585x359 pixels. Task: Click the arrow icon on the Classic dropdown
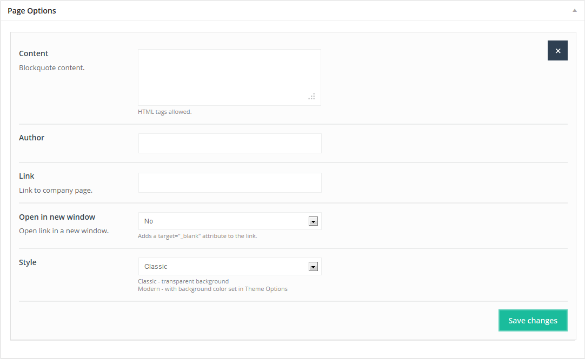pos(313,267)
